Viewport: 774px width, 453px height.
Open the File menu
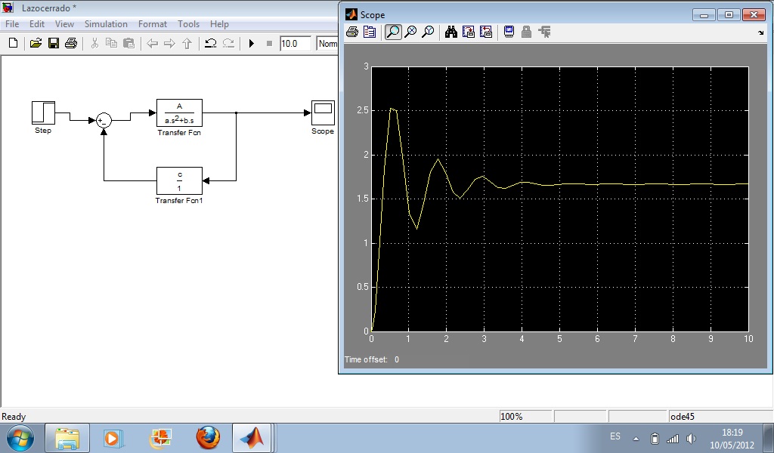coord(12,24)
